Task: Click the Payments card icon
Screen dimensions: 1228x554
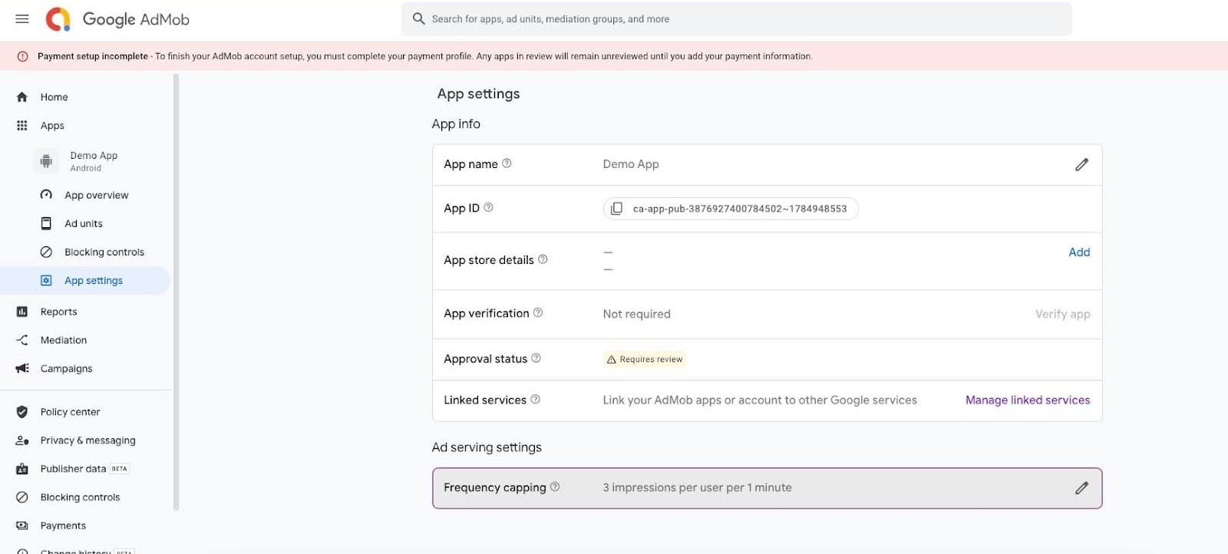Action: click(x=22, y=526)
